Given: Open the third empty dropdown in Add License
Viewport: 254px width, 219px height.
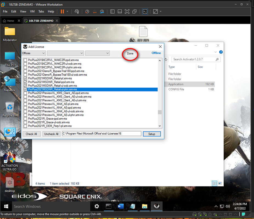Looking at the screenshot, I should (98, 53).
